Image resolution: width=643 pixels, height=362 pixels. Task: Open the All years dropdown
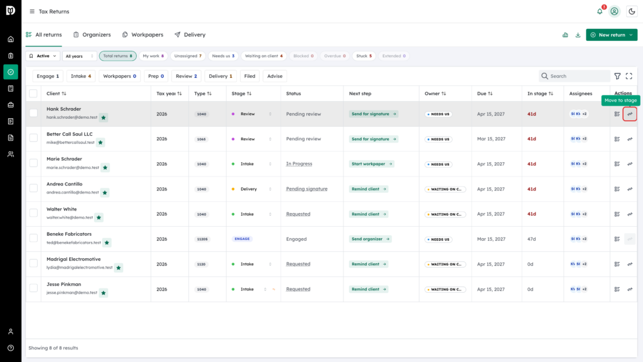click(x=80, y=56)
